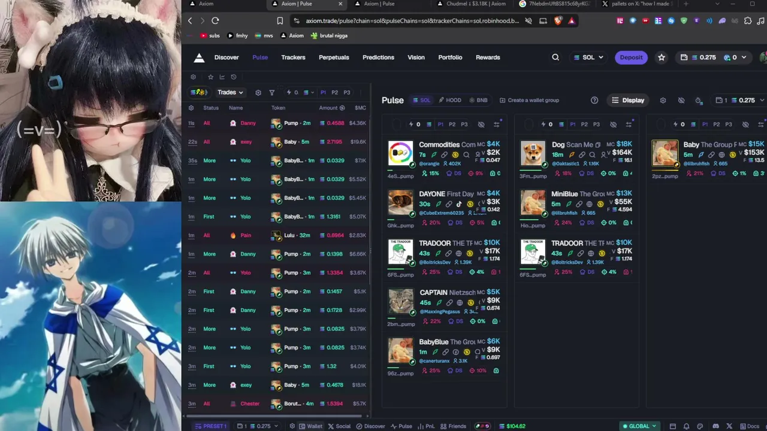Open Docs link in bottom bar
Viewport: 767px width, 431px height.
[749, 426]
